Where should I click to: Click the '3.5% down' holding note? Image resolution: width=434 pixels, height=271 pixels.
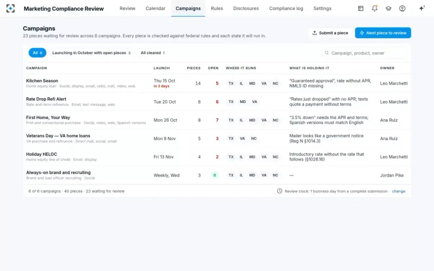[x=329, y=120]
